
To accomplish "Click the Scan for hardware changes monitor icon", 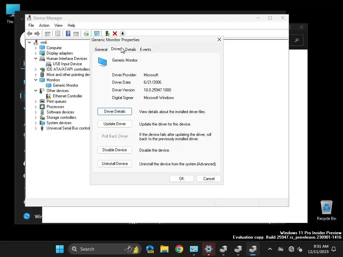I will click(97, 33).
